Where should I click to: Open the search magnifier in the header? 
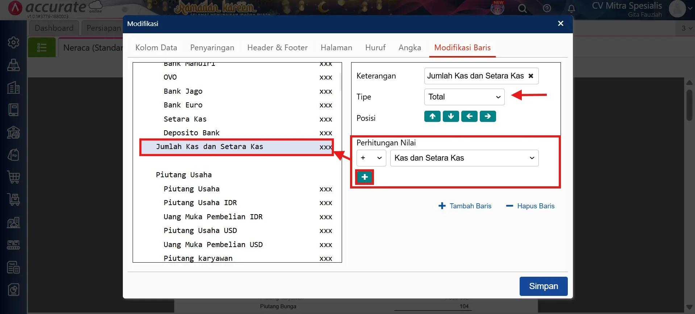(522, 8)
